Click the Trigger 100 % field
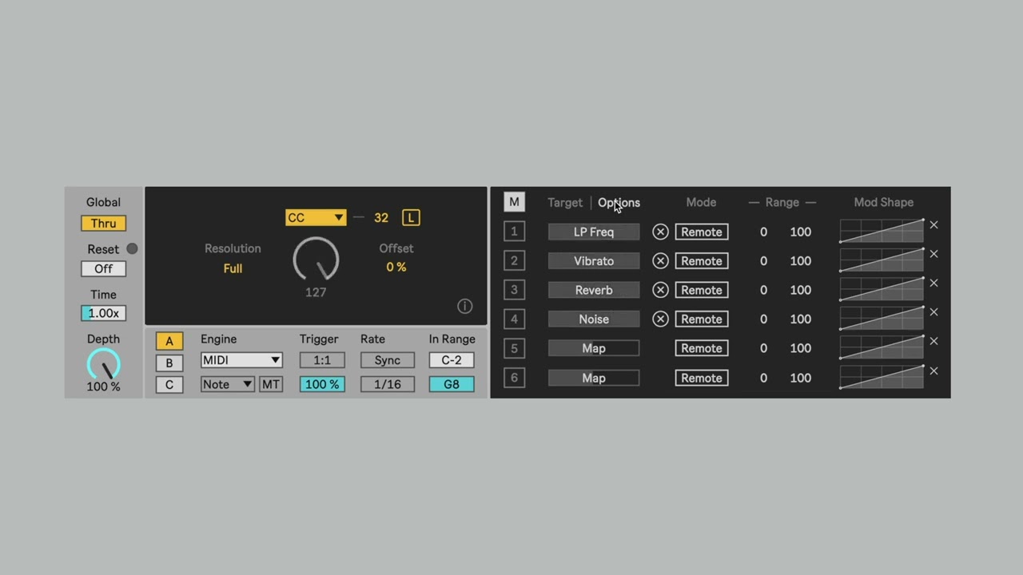Viewport: 1023px width, 575px height. click(322, 384)
